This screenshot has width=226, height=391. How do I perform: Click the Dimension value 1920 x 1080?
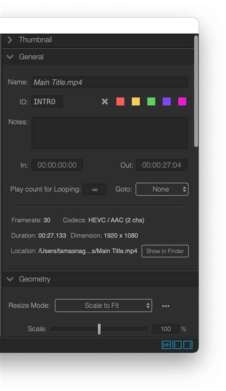(x=121, y=236)
